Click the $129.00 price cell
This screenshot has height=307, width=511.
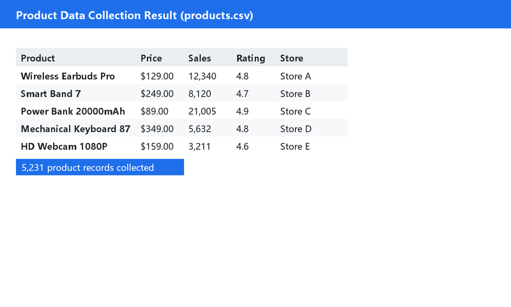(157, 76)
